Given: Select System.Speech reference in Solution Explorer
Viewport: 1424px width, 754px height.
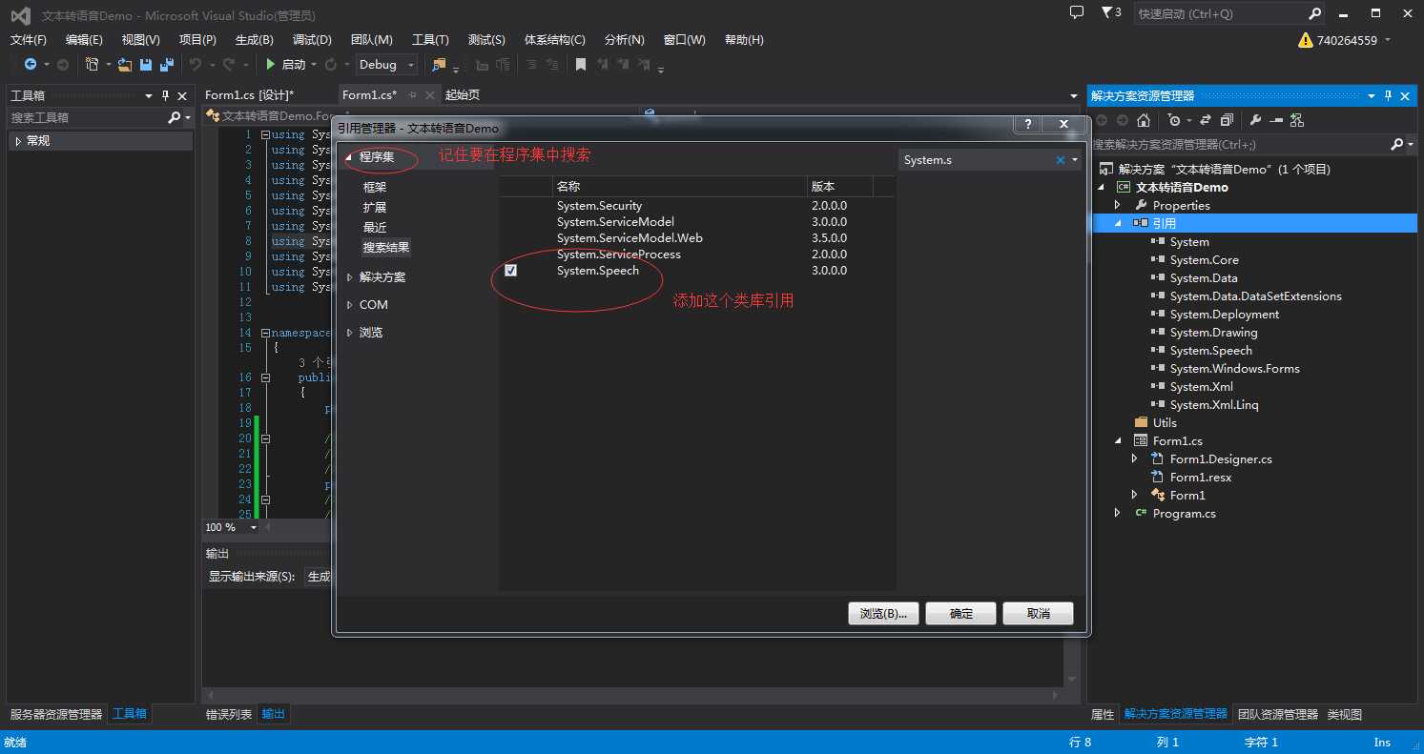Looking at the screenshot, I should tap(1210, 350).
